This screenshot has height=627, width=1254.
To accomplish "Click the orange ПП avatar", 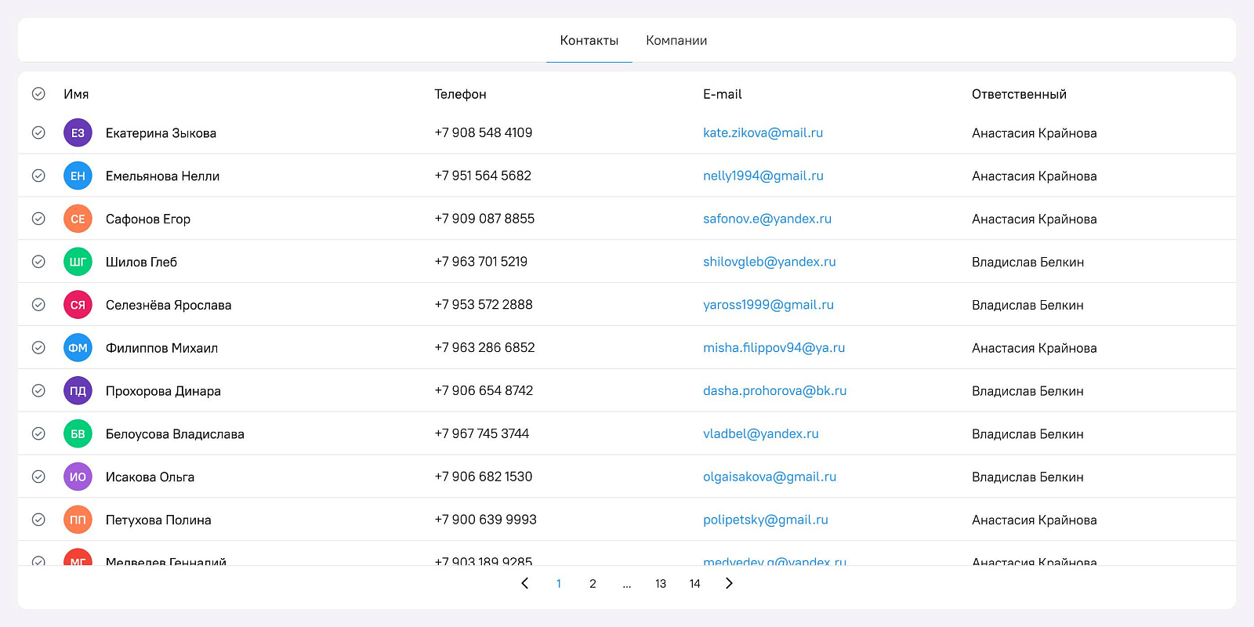I will (x=78, y=520).
